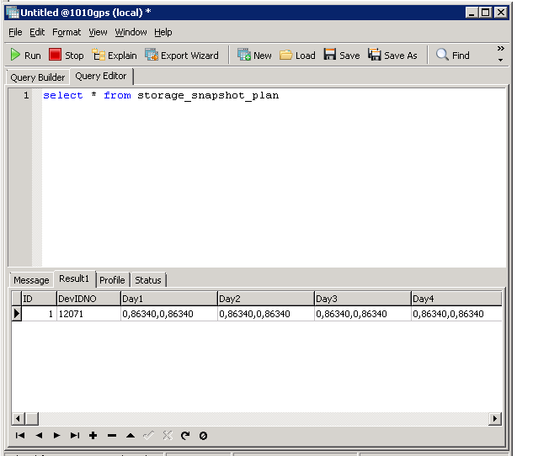
Task: Open the View menu
Action: pos(98,32)
